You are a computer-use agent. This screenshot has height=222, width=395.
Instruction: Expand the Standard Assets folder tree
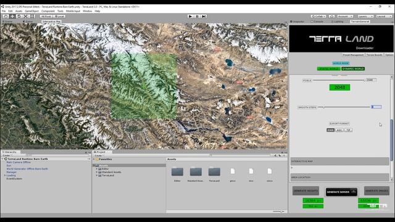97,172
